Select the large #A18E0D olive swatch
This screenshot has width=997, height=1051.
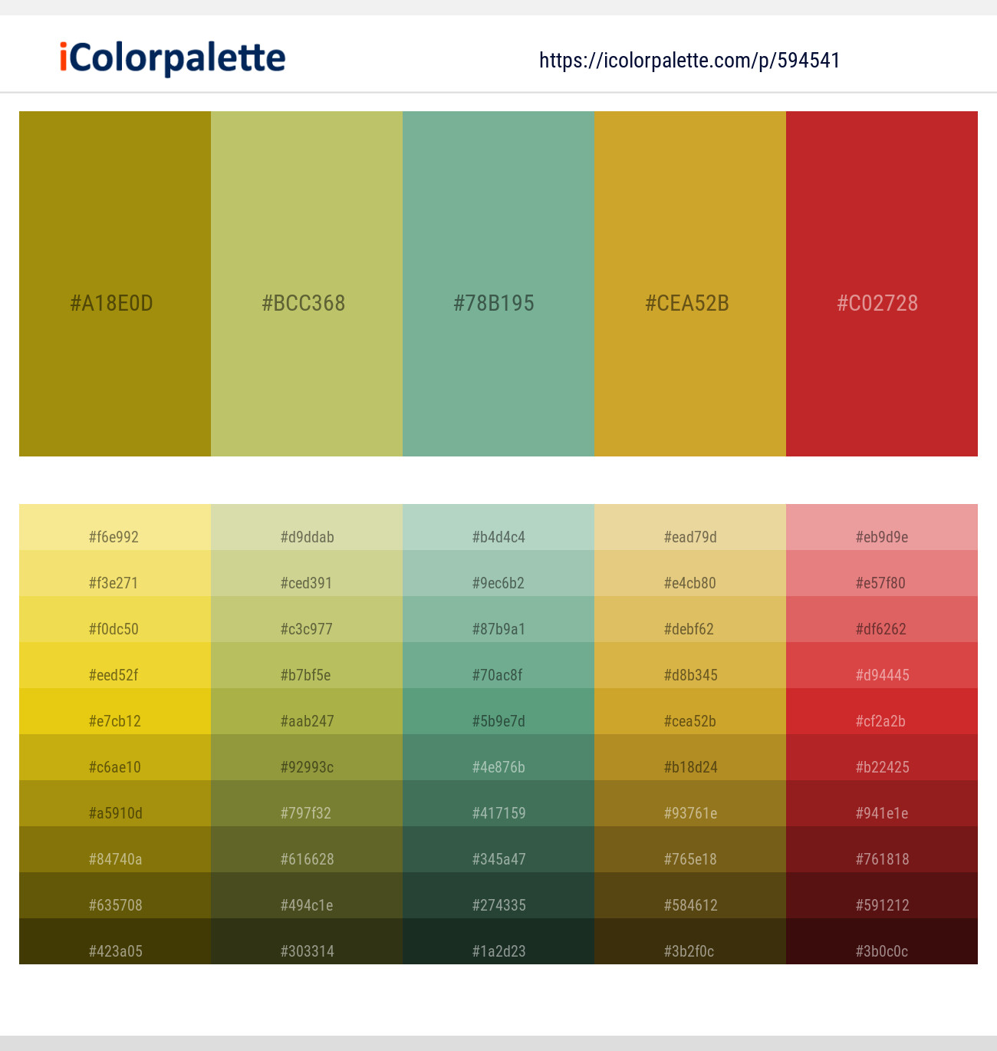pyautogui.click(x=115, y=284)
